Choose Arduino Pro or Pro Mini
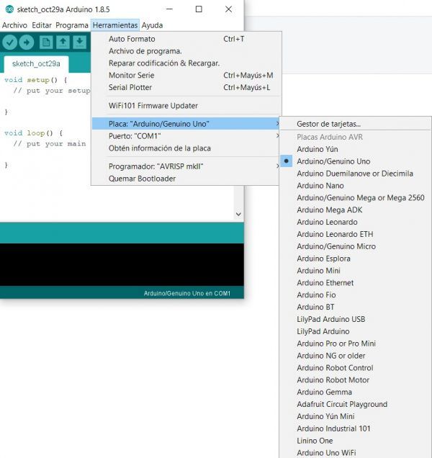432x458 pixels. 356,343
